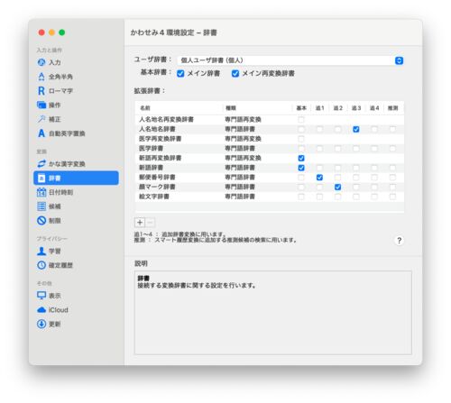This screenshot has height=403, width=451.
Task: Open 更新 download-arrow icon
Action: [x=41, y=324]
